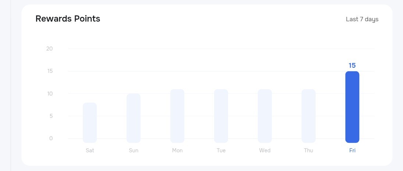This screenshot has width=403, height=171.
Task: Select the Tuesday rewards bar
Action: click(x=221, y=116)
